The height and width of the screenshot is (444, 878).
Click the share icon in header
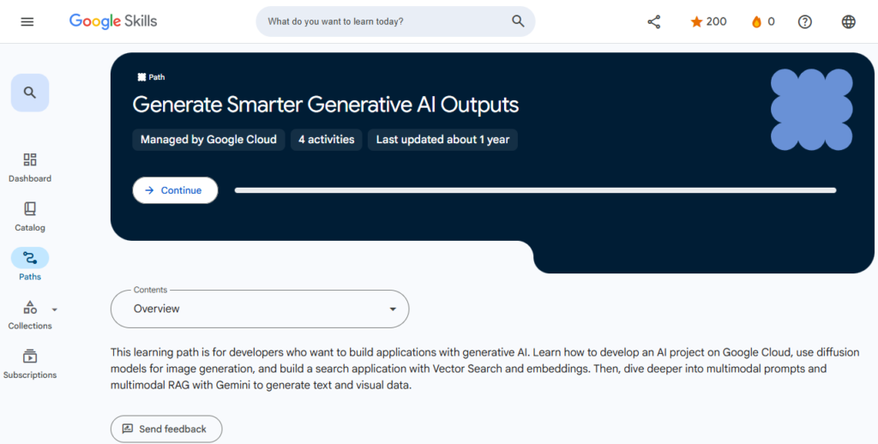click(653, 21)
